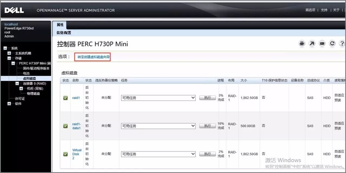Collapse the PERC H730P Mini tree node
The width and height of the screenshot is (346, 173).
point(13,63)
